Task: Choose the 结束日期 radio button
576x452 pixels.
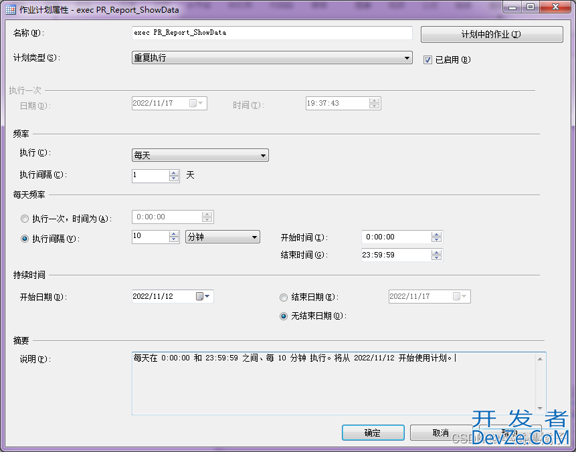Action: pyautogui.click(x=284, y=297)
